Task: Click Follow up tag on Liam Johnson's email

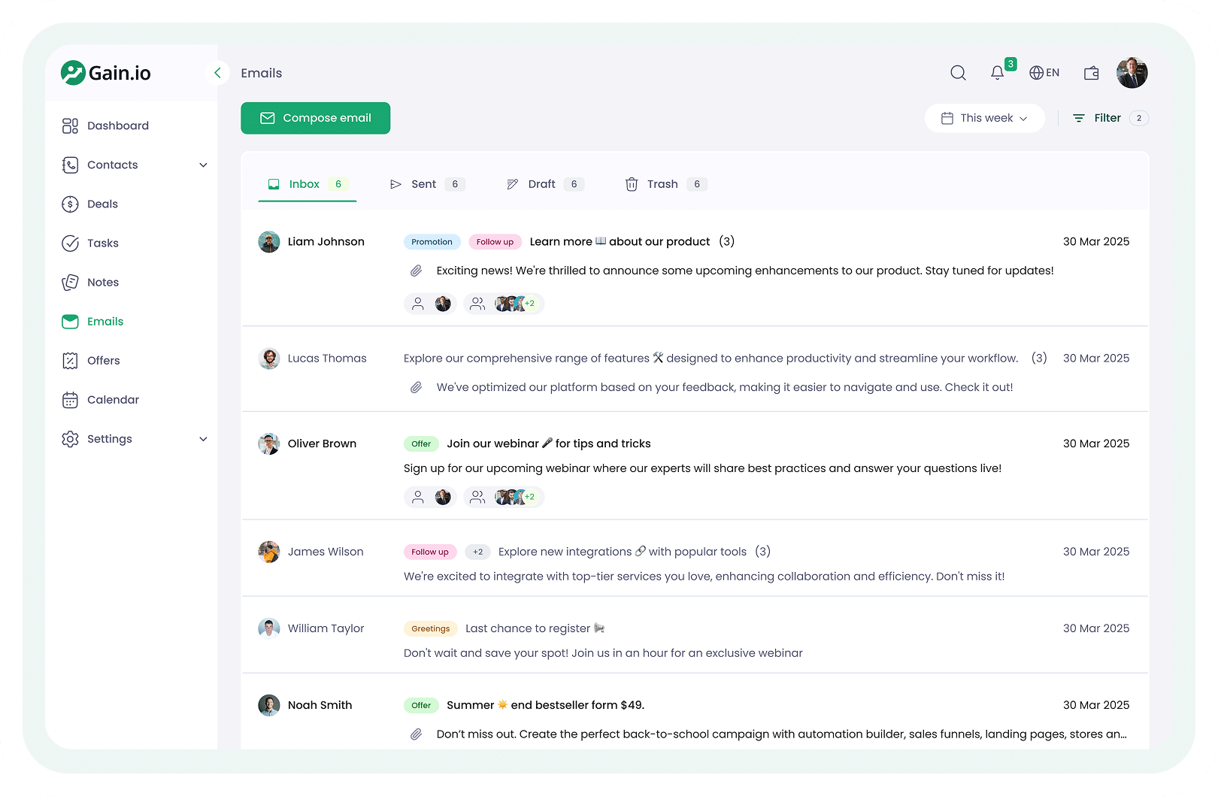Action: pyautogui.click(x=495, y=241)
